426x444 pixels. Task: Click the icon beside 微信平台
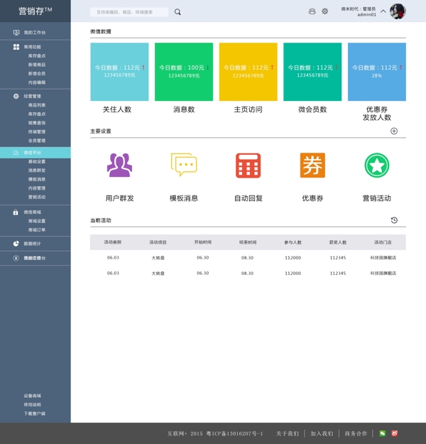[x=16, y=153]
